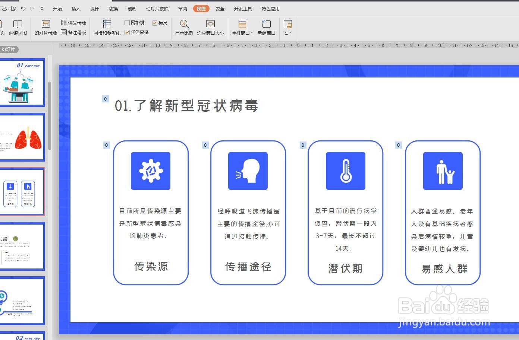The height and width of the screenshot is (340, 519).
Task: Undo the last action
Action: pos(23,9)
